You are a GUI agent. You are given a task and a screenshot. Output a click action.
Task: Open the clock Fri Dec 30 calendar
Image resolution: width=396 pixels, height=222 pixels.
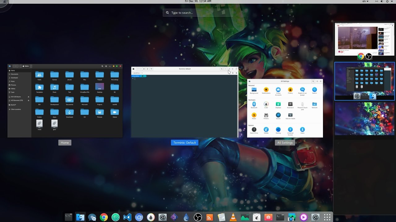click(198, 2)
